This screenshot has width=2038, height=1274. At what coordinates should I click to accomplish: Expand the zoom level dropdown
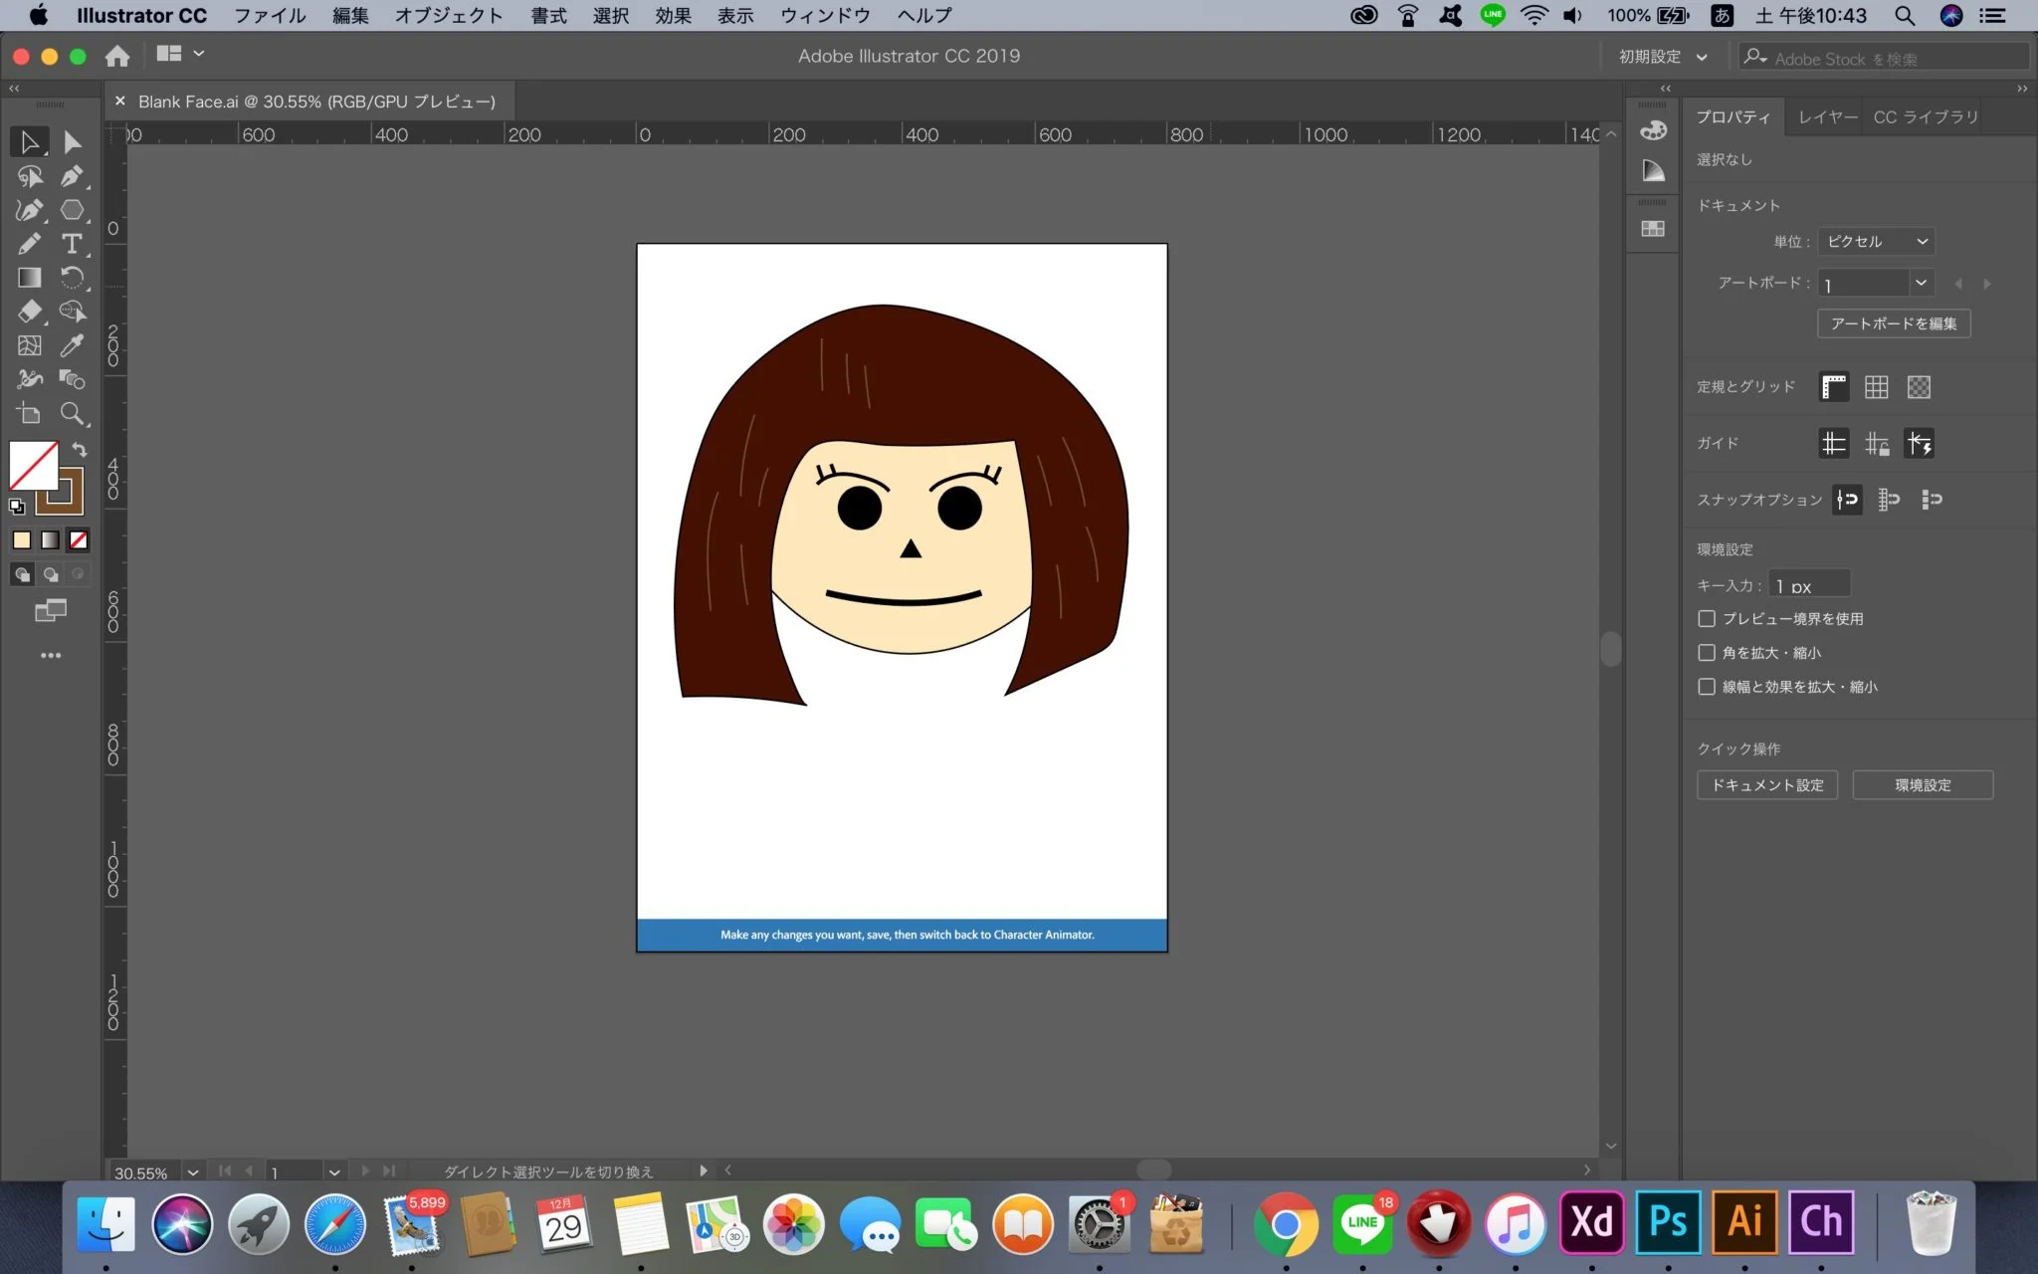tap(193, 1172)
